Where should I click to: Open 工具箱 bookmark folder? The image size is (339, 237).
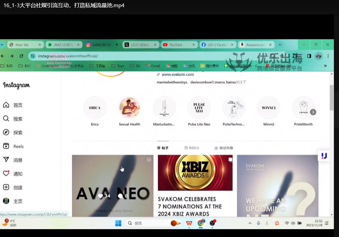pos(97,66)
